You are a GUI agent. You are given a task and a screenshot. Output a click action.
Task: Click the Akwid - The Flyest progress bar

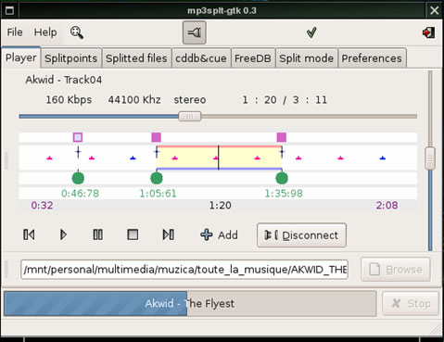pyautogui.click(x=190, y=303)
